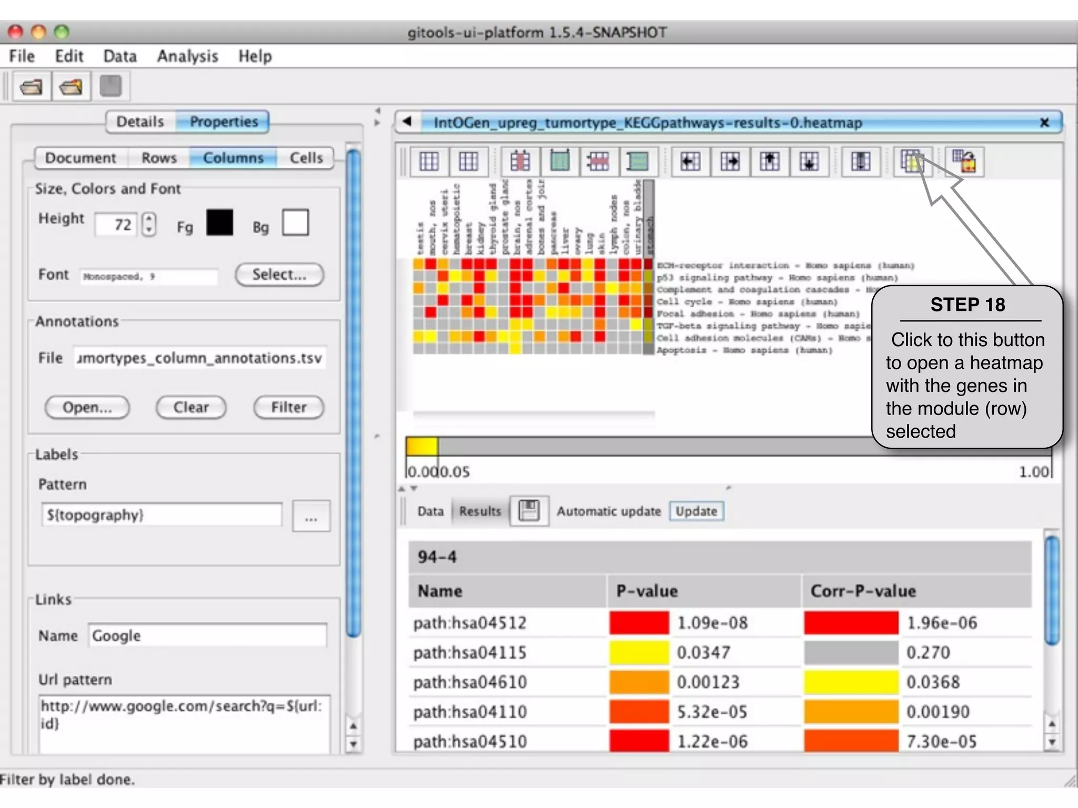This screenshot has height=808, width=1078.
Task: Open the Analysis menu
Action: (x=187, y=56)
